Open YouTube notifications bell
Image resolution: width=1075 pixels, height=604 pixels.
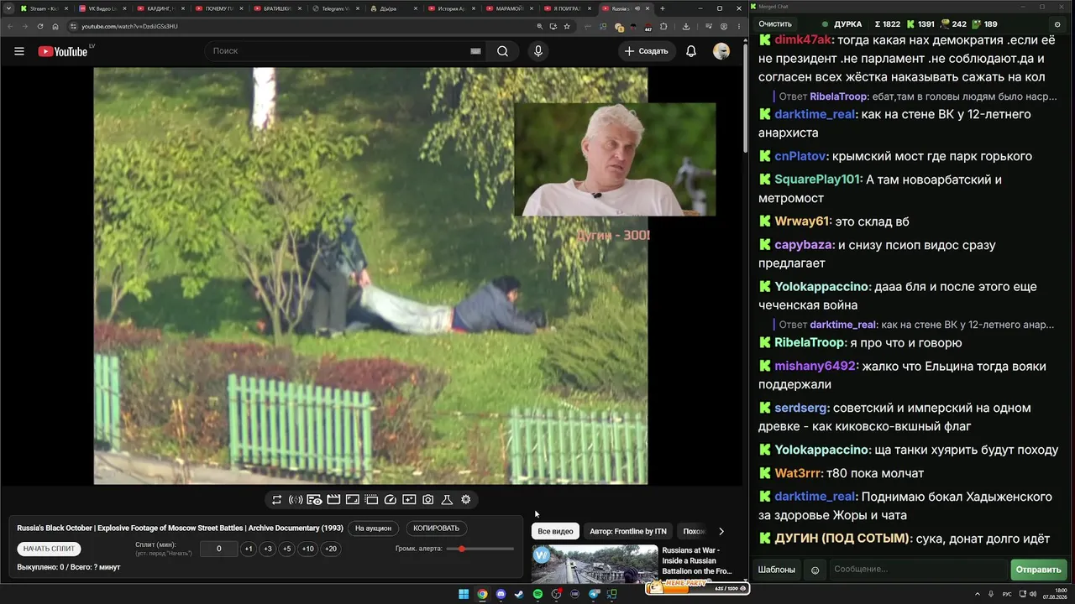[x=691, y=51]
